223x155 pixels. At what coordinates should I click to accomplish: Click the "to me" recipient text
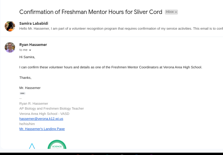[23, 50]
